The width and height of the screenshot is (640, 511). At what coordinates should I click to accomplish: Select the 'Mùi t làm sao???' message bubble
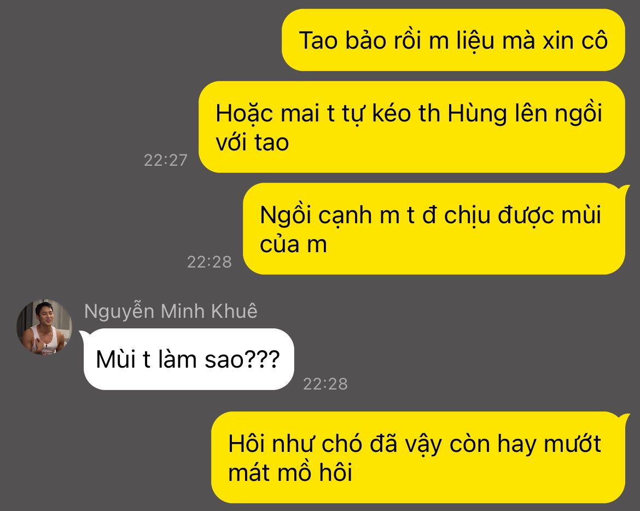[189, 359]
